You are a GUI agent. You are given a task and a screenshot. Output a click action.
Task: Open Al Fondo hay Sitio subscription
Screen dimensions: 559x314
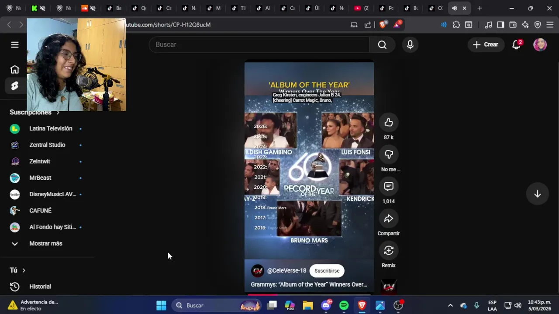click(x=47, y=227)
